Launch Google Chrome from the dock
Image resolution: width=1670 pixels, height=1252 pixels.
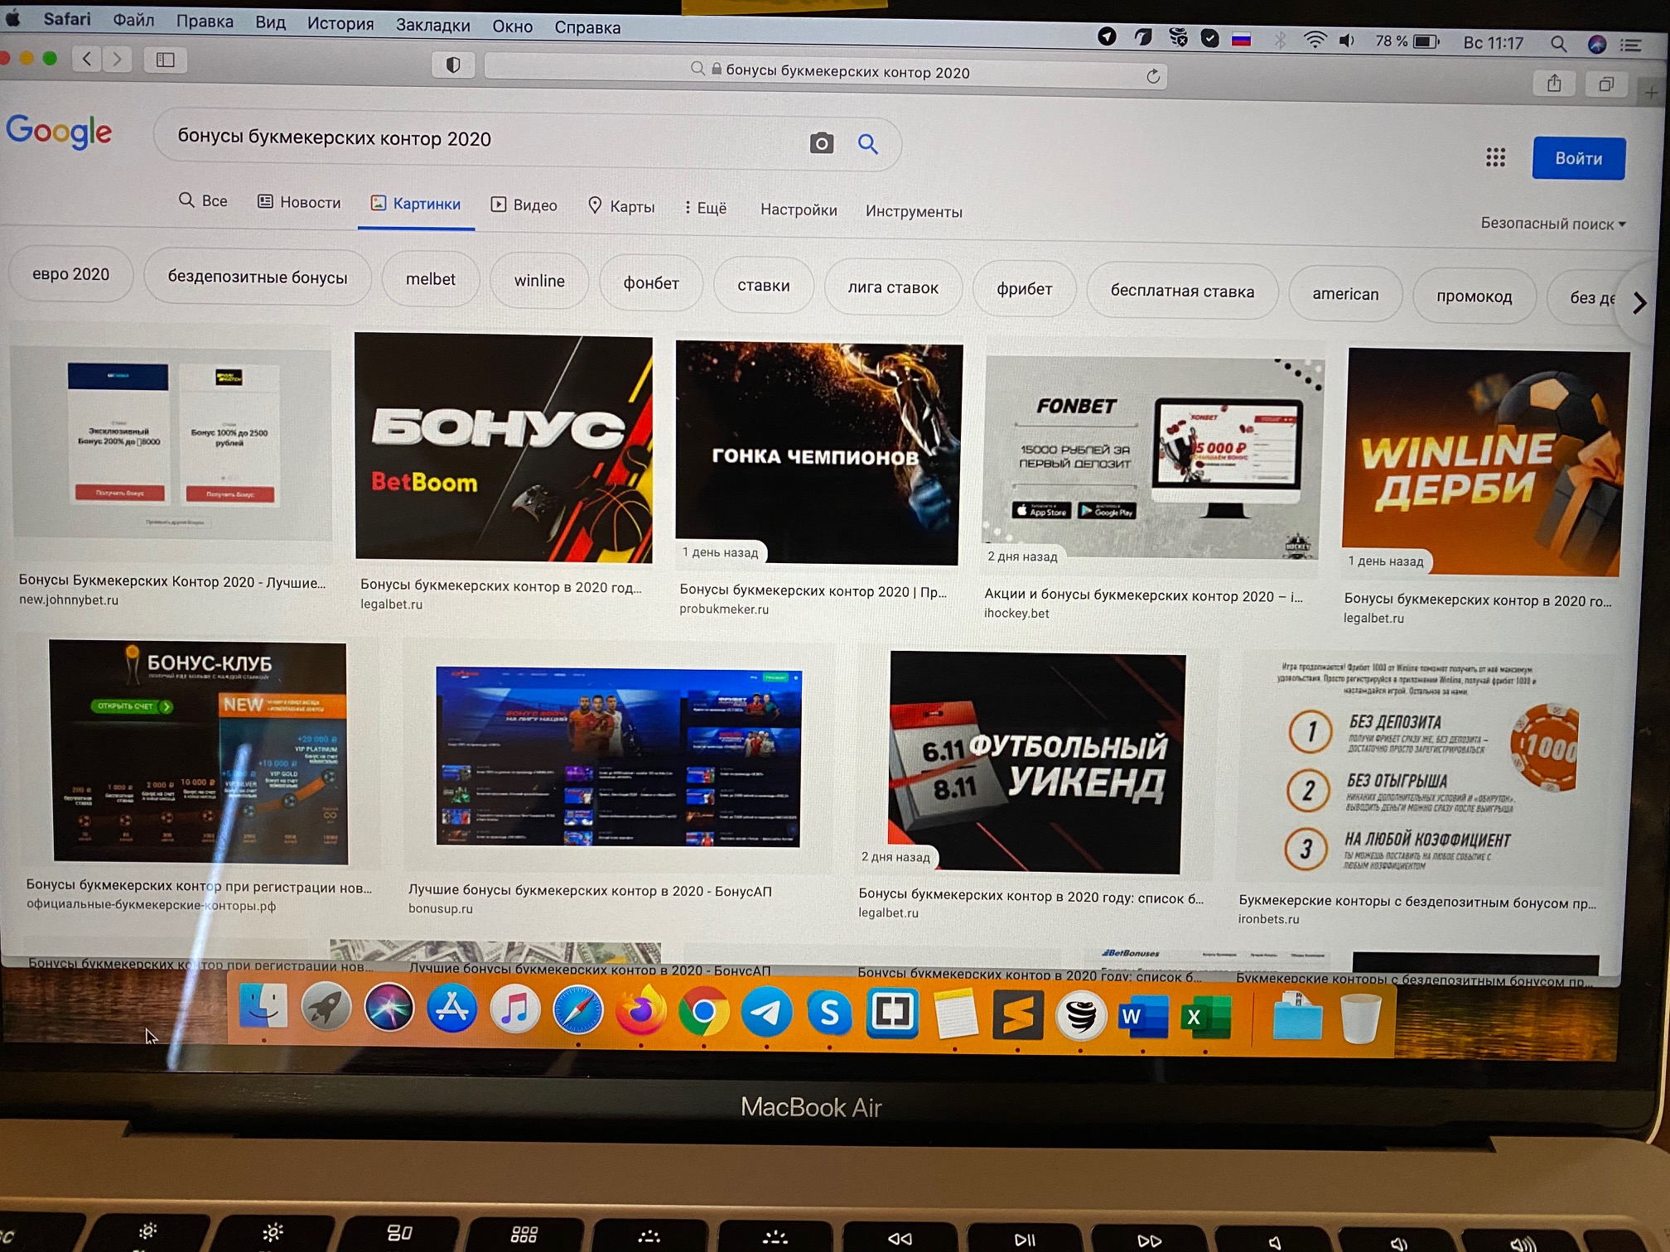point(703,1012)
